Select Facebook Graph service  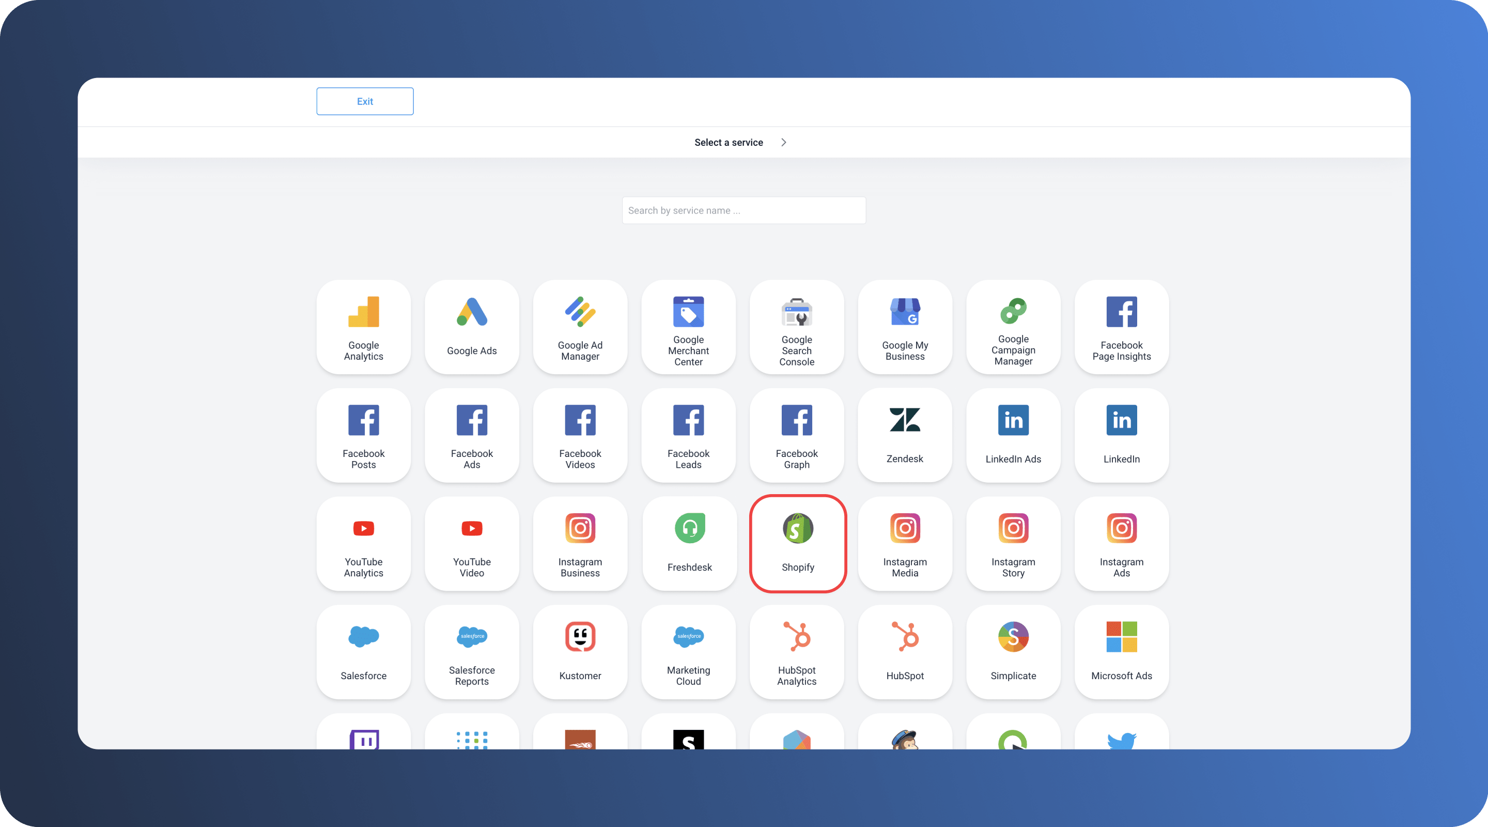(797, 435)
